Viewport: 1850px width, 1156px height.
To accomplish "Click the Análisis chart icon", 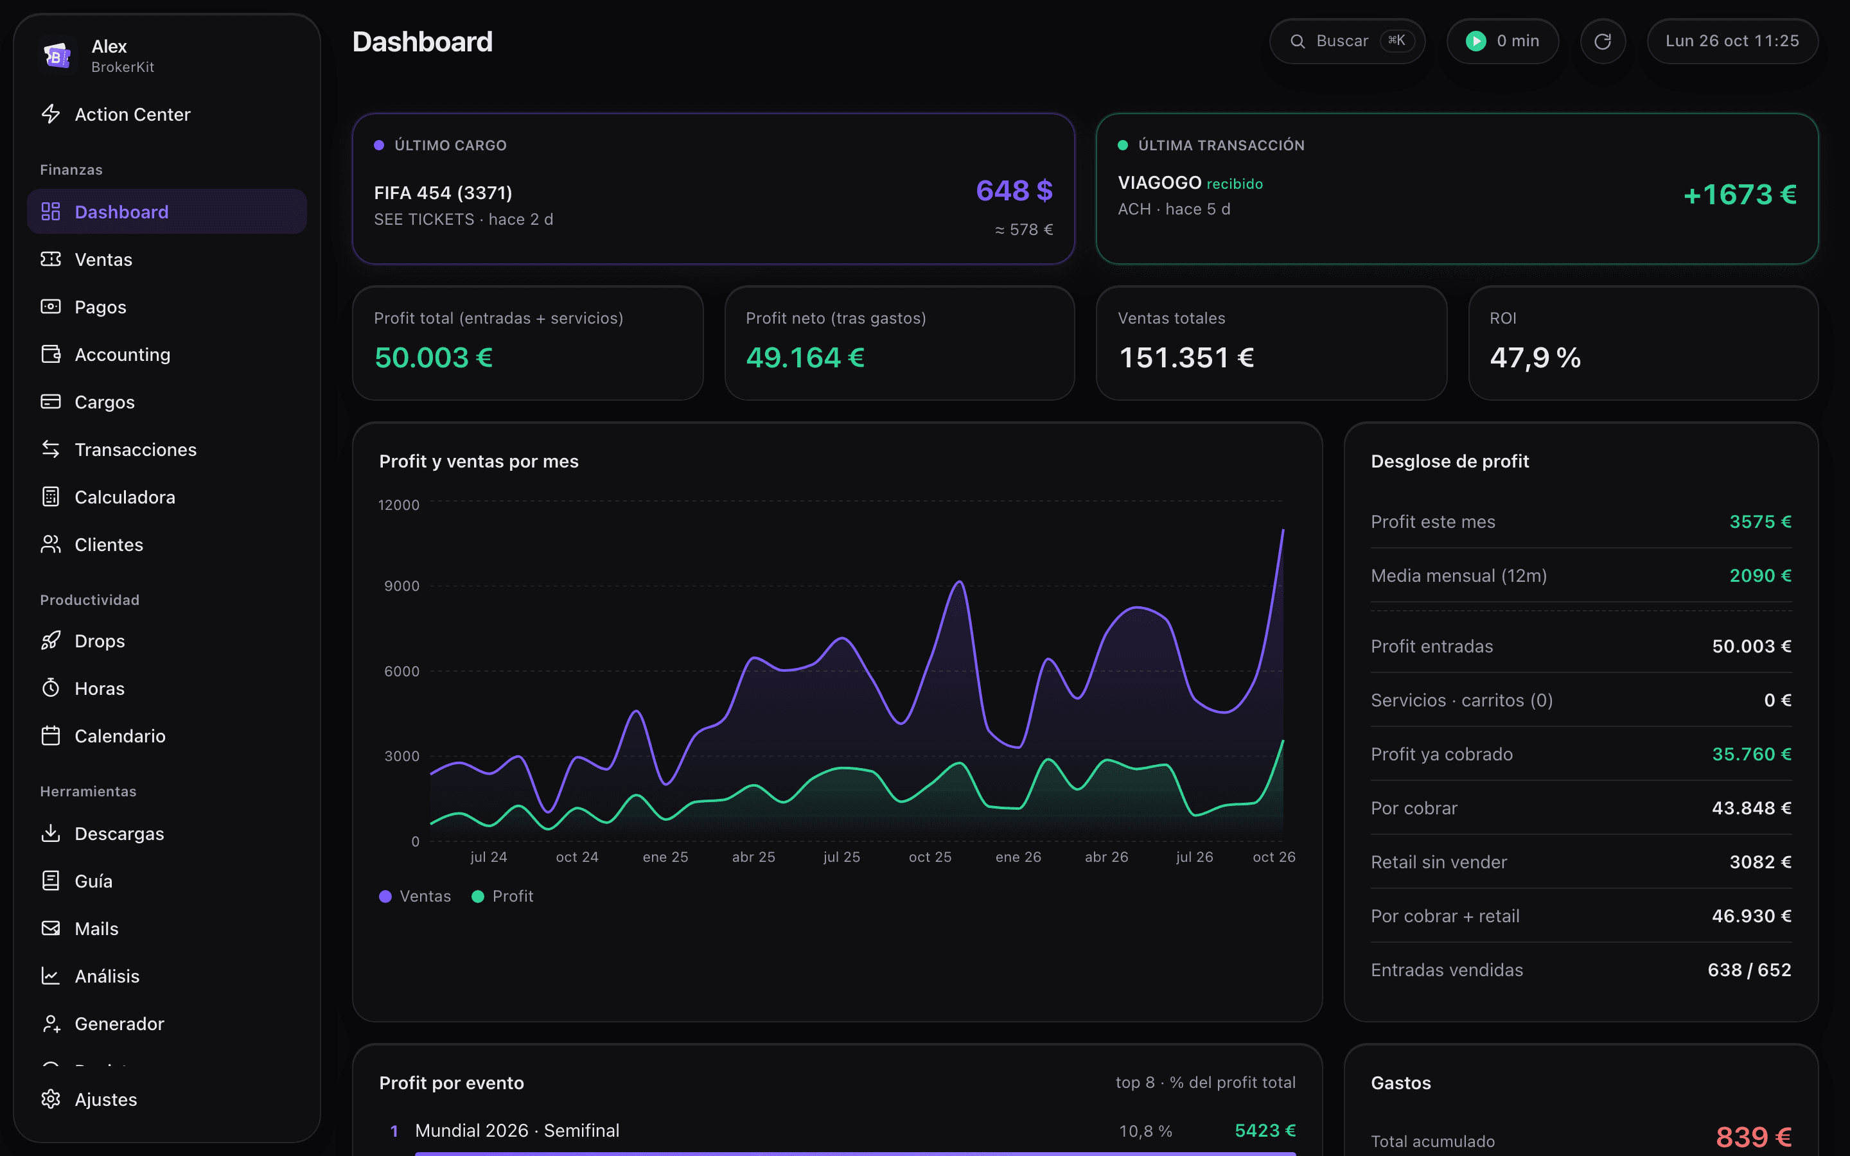I will tap(51, 976).
